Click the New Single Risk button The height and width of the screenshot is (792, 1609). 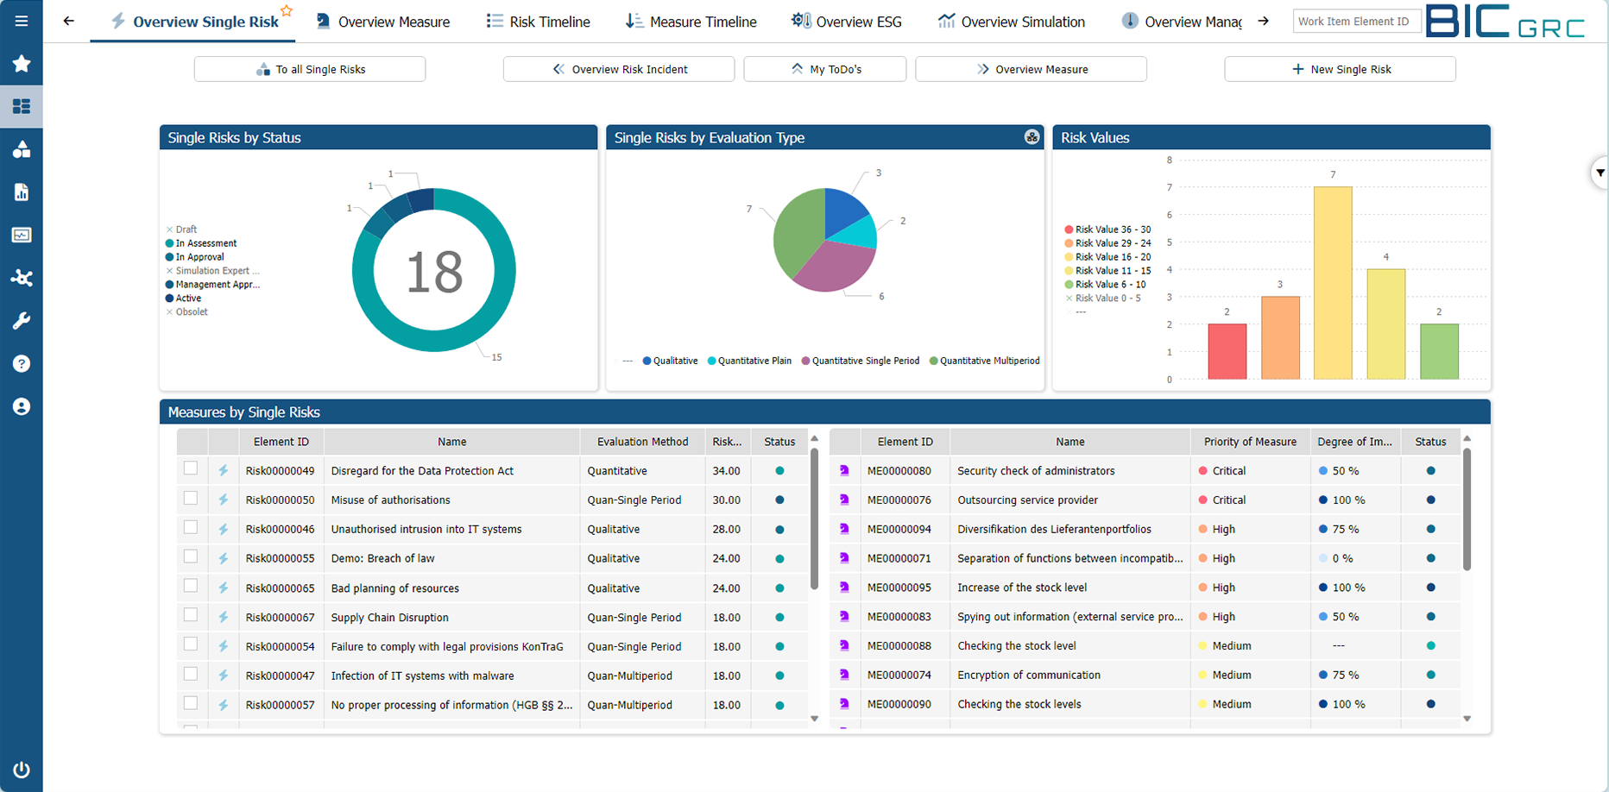[x=1340, y=69]
